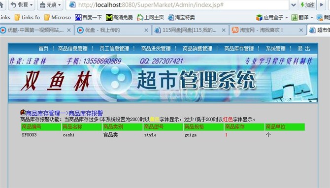330x188 pixels.
Task: Click the 退出 logout menu item
Action: click(304, 49)
